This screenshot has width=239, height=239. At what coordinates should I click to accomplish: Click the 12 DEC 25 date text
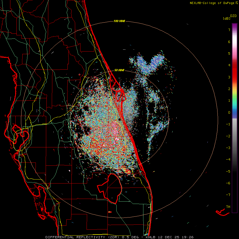167,237
